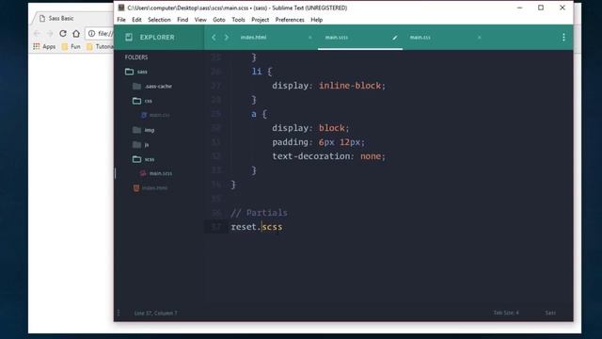This screenshot has height=339, width=602.
Task: Go back in Chrome window
Action: [37, 34]
